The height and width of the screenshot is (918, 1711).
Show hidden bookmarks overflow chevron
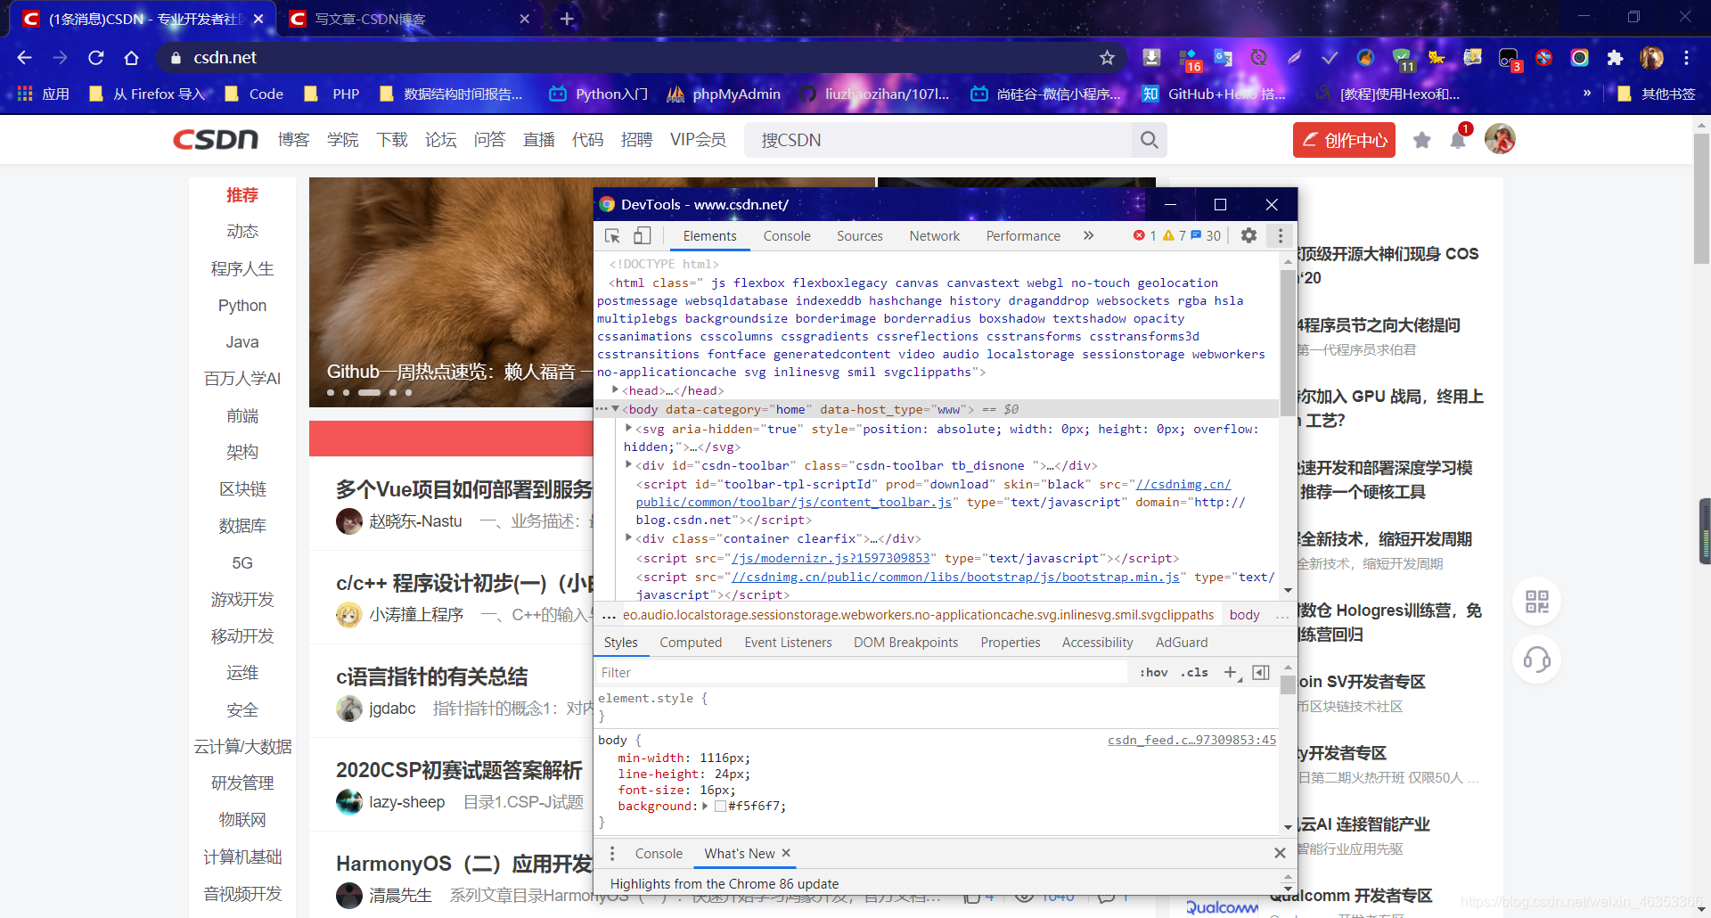click(x=1587, y=94)
